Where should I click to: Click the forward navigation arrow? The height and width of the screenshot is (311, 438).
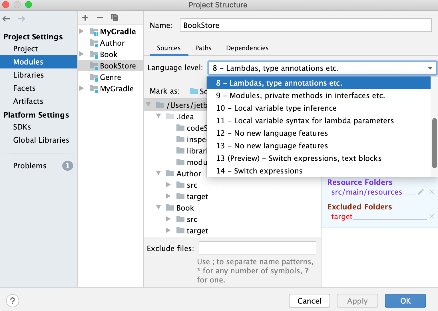(x=21, y=19)
